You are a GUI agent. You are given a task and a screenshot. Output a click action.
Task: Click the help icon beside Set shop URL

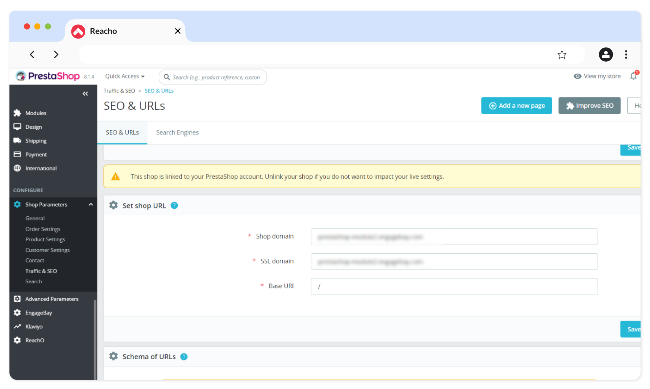(174, 206)
